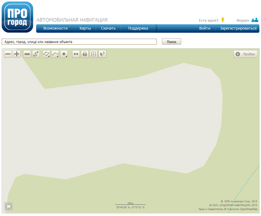261x216 pixels.
Task: Select the polygon area drawing tool
Action: click(46, 54)
